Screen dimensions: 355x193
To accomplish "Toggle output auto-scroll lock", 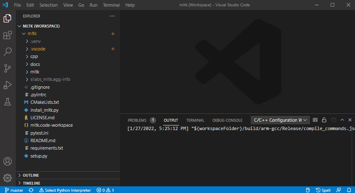I will coord(324,120).
